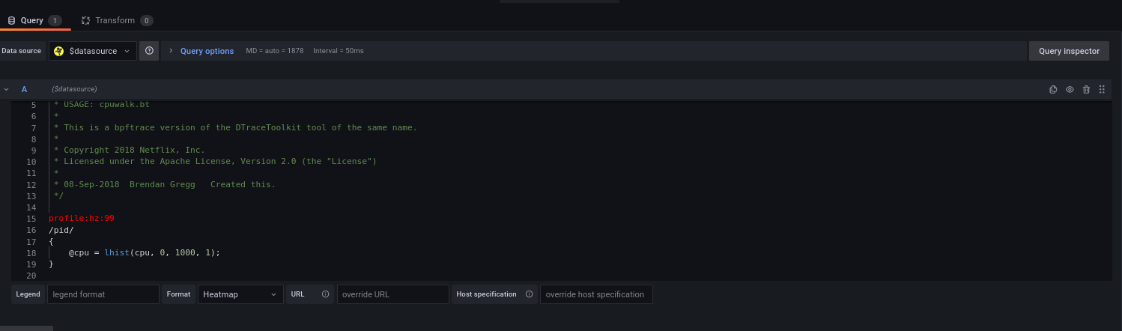Click the Transform tab icon
Screen dimensions: 1122x331
click(86, 20)
